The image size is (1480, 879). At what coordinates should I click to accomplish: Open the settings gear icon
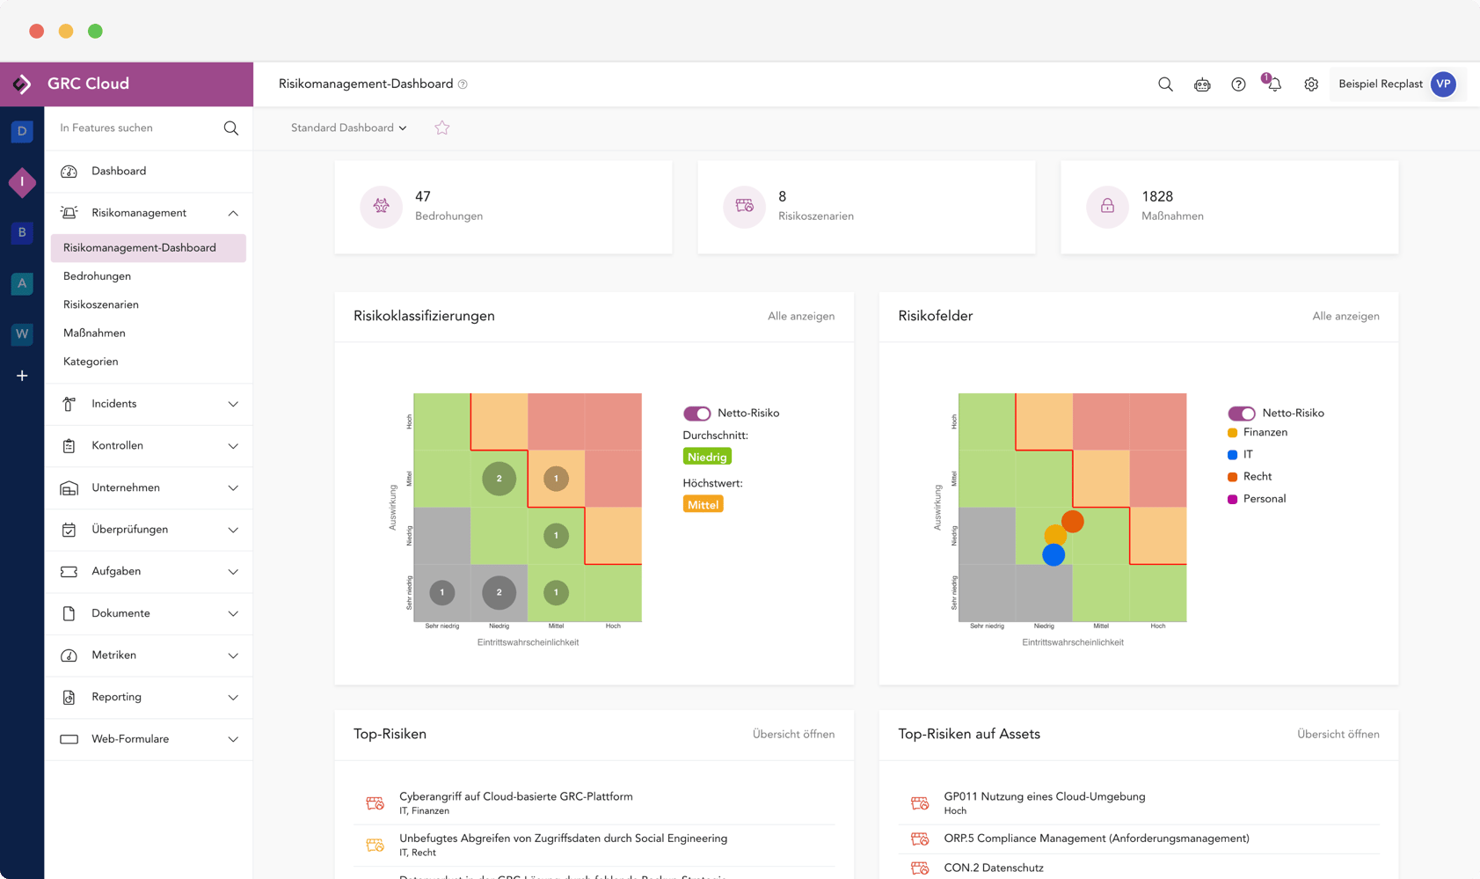[x=1311, y=84]
